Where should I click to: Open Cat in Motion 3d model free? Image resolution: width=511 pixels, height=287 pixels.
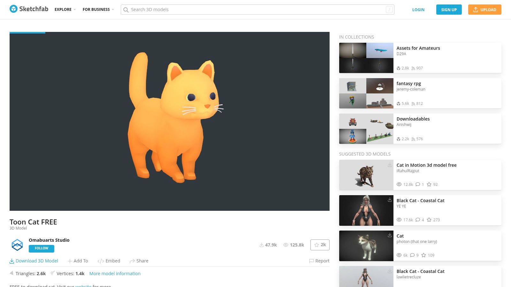[x=427, y=165]
